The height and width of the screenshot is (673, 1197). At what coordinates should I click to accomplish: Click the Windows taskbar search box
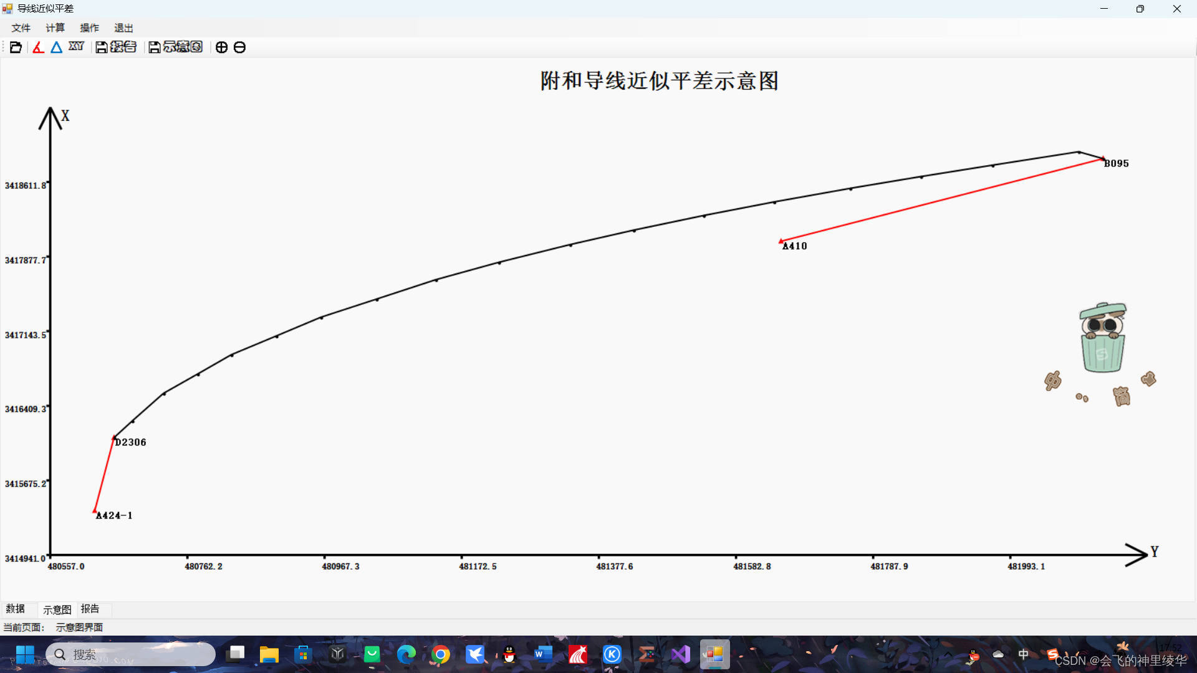point(131,654)
